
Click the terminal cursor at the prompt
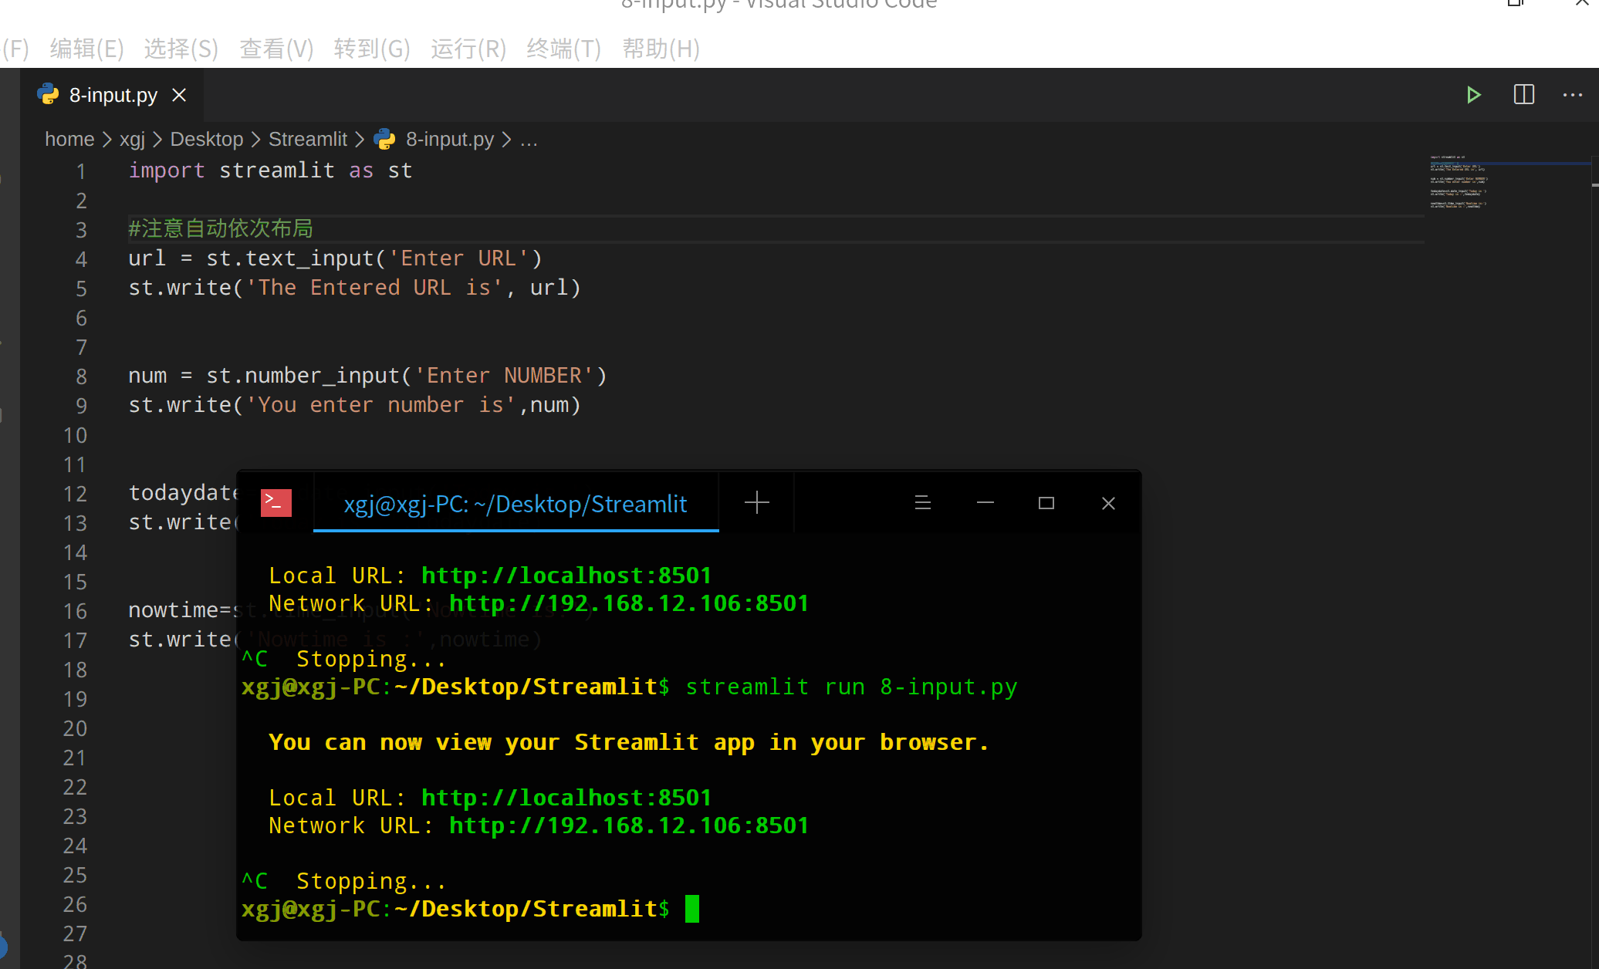point(692,909)
